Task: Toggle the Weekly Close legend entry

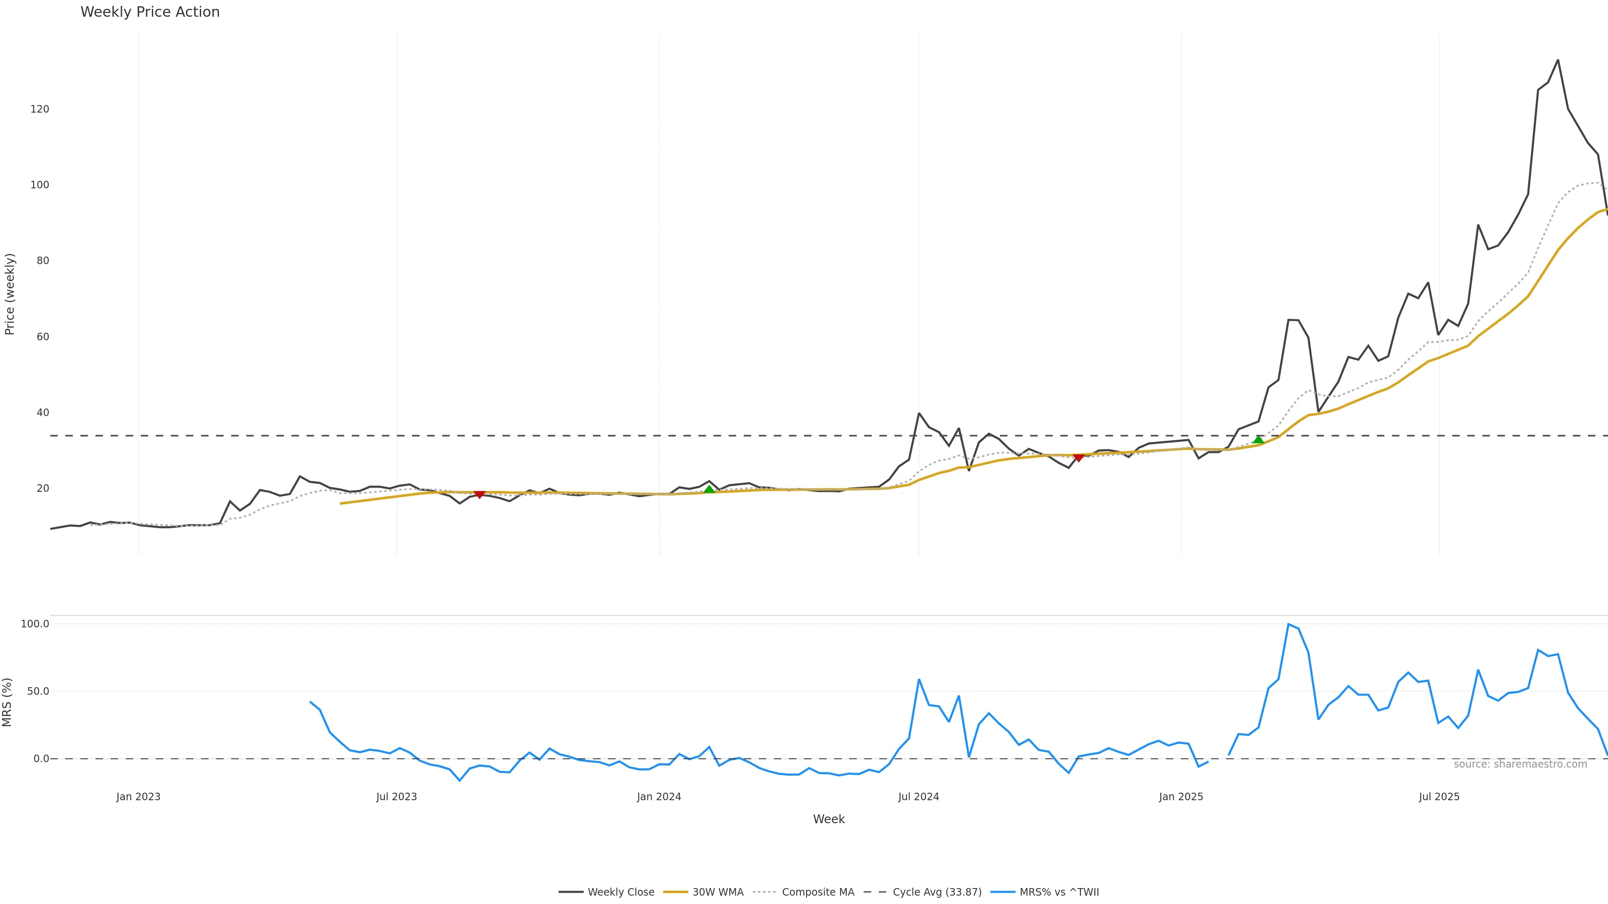Action: pos(621,892)
